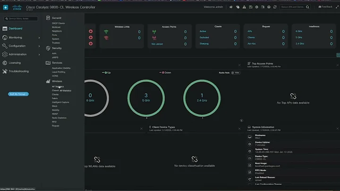Close the Top Access Points widget
Viewport: 340px width, 191px height.
[338, 65]
